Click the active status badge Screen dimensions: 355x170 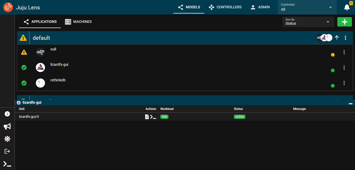240,117
